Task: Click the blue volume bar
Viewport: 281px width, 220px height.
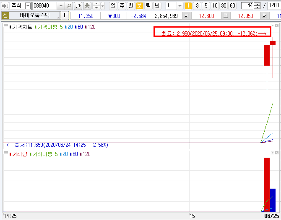Action: 273,200
